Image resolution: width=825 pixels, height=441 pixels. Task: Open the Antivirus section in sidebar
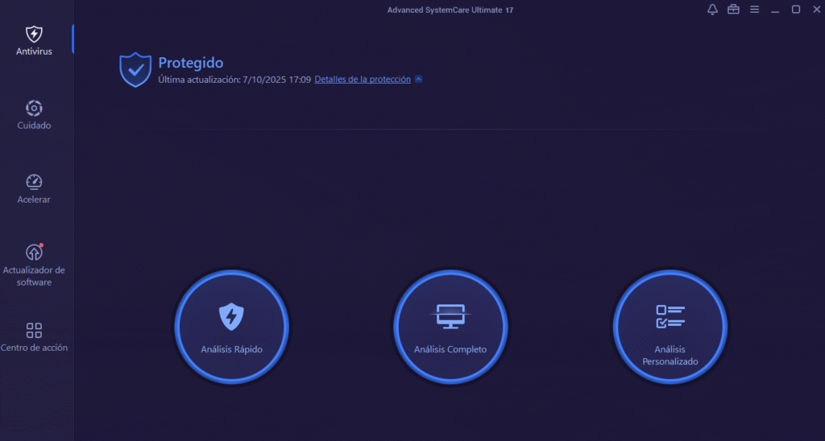point(34,40)
